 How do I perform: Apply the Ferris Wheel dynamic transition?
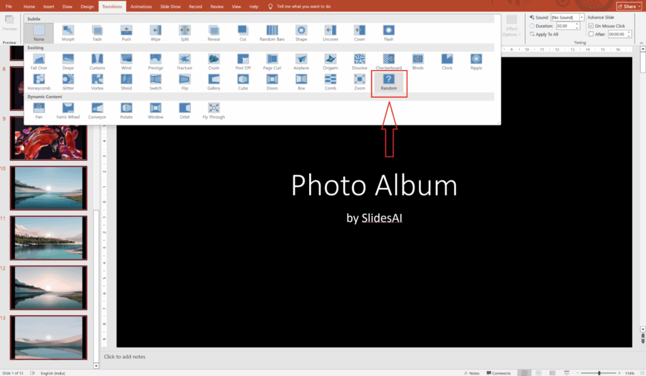tap(68, 110)
